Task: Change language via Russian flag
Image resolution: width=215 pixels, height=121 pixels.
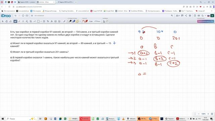Action: point(208,16)
